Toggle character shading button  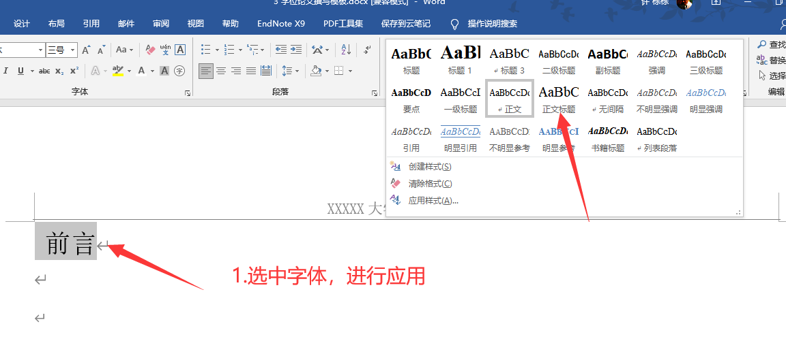[x=164, y=71]
